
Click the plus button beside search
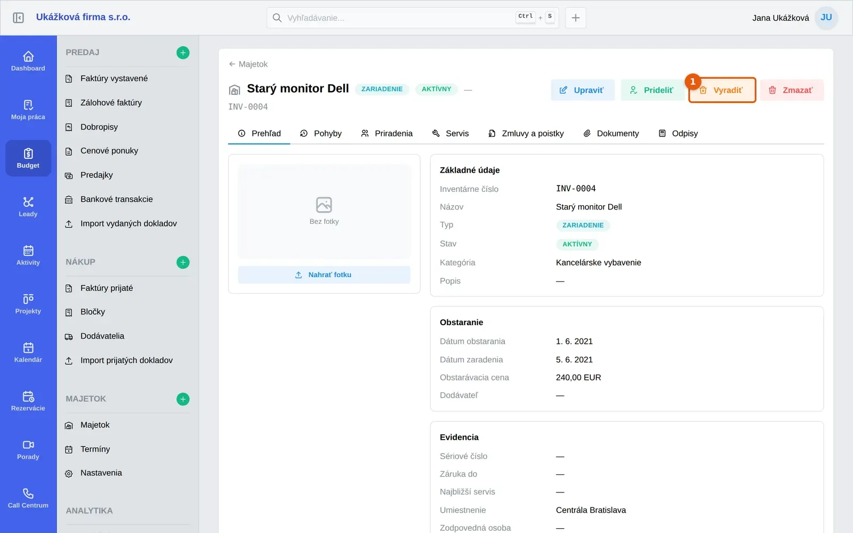click(x=576, y=18)
